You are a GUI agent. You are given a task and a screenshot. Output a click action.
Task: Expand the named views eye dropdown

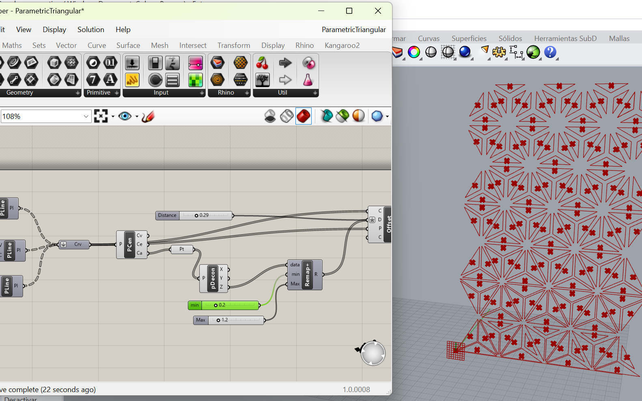click(x=137, y=116)
